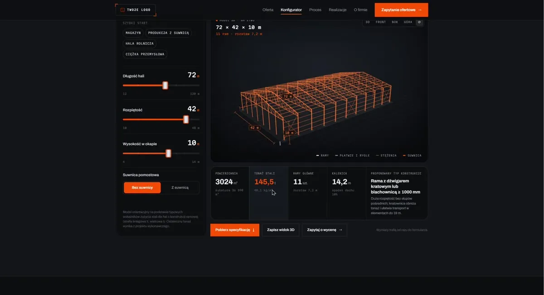Navigate to Realizacje
The image size is (544, 295).
click(338, 10)
